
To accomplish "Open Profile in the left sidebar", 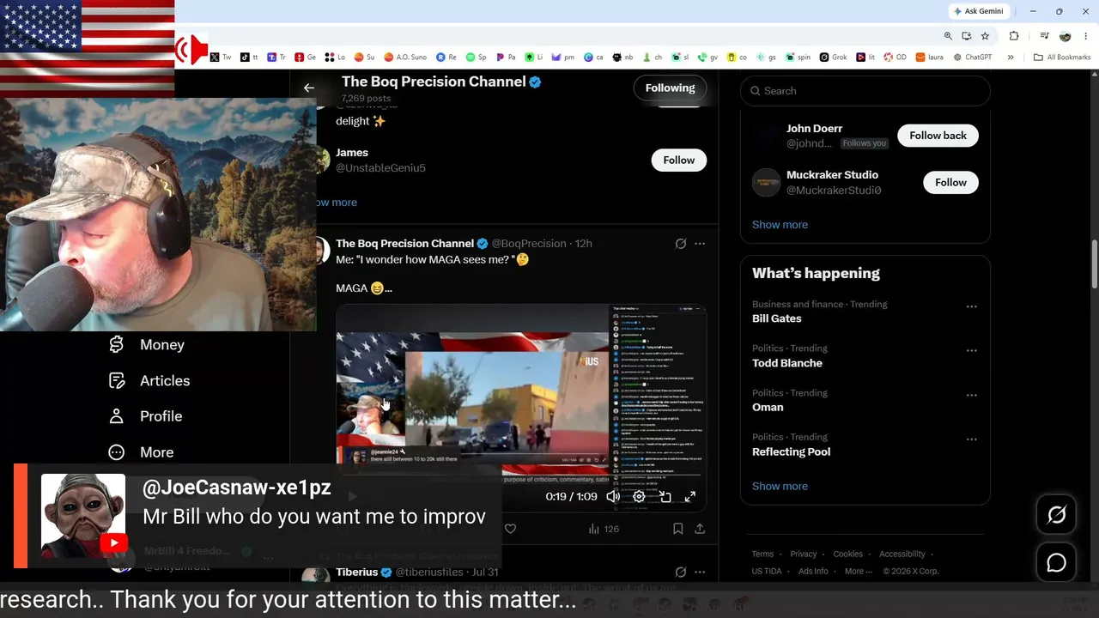I will click(146, 416).
